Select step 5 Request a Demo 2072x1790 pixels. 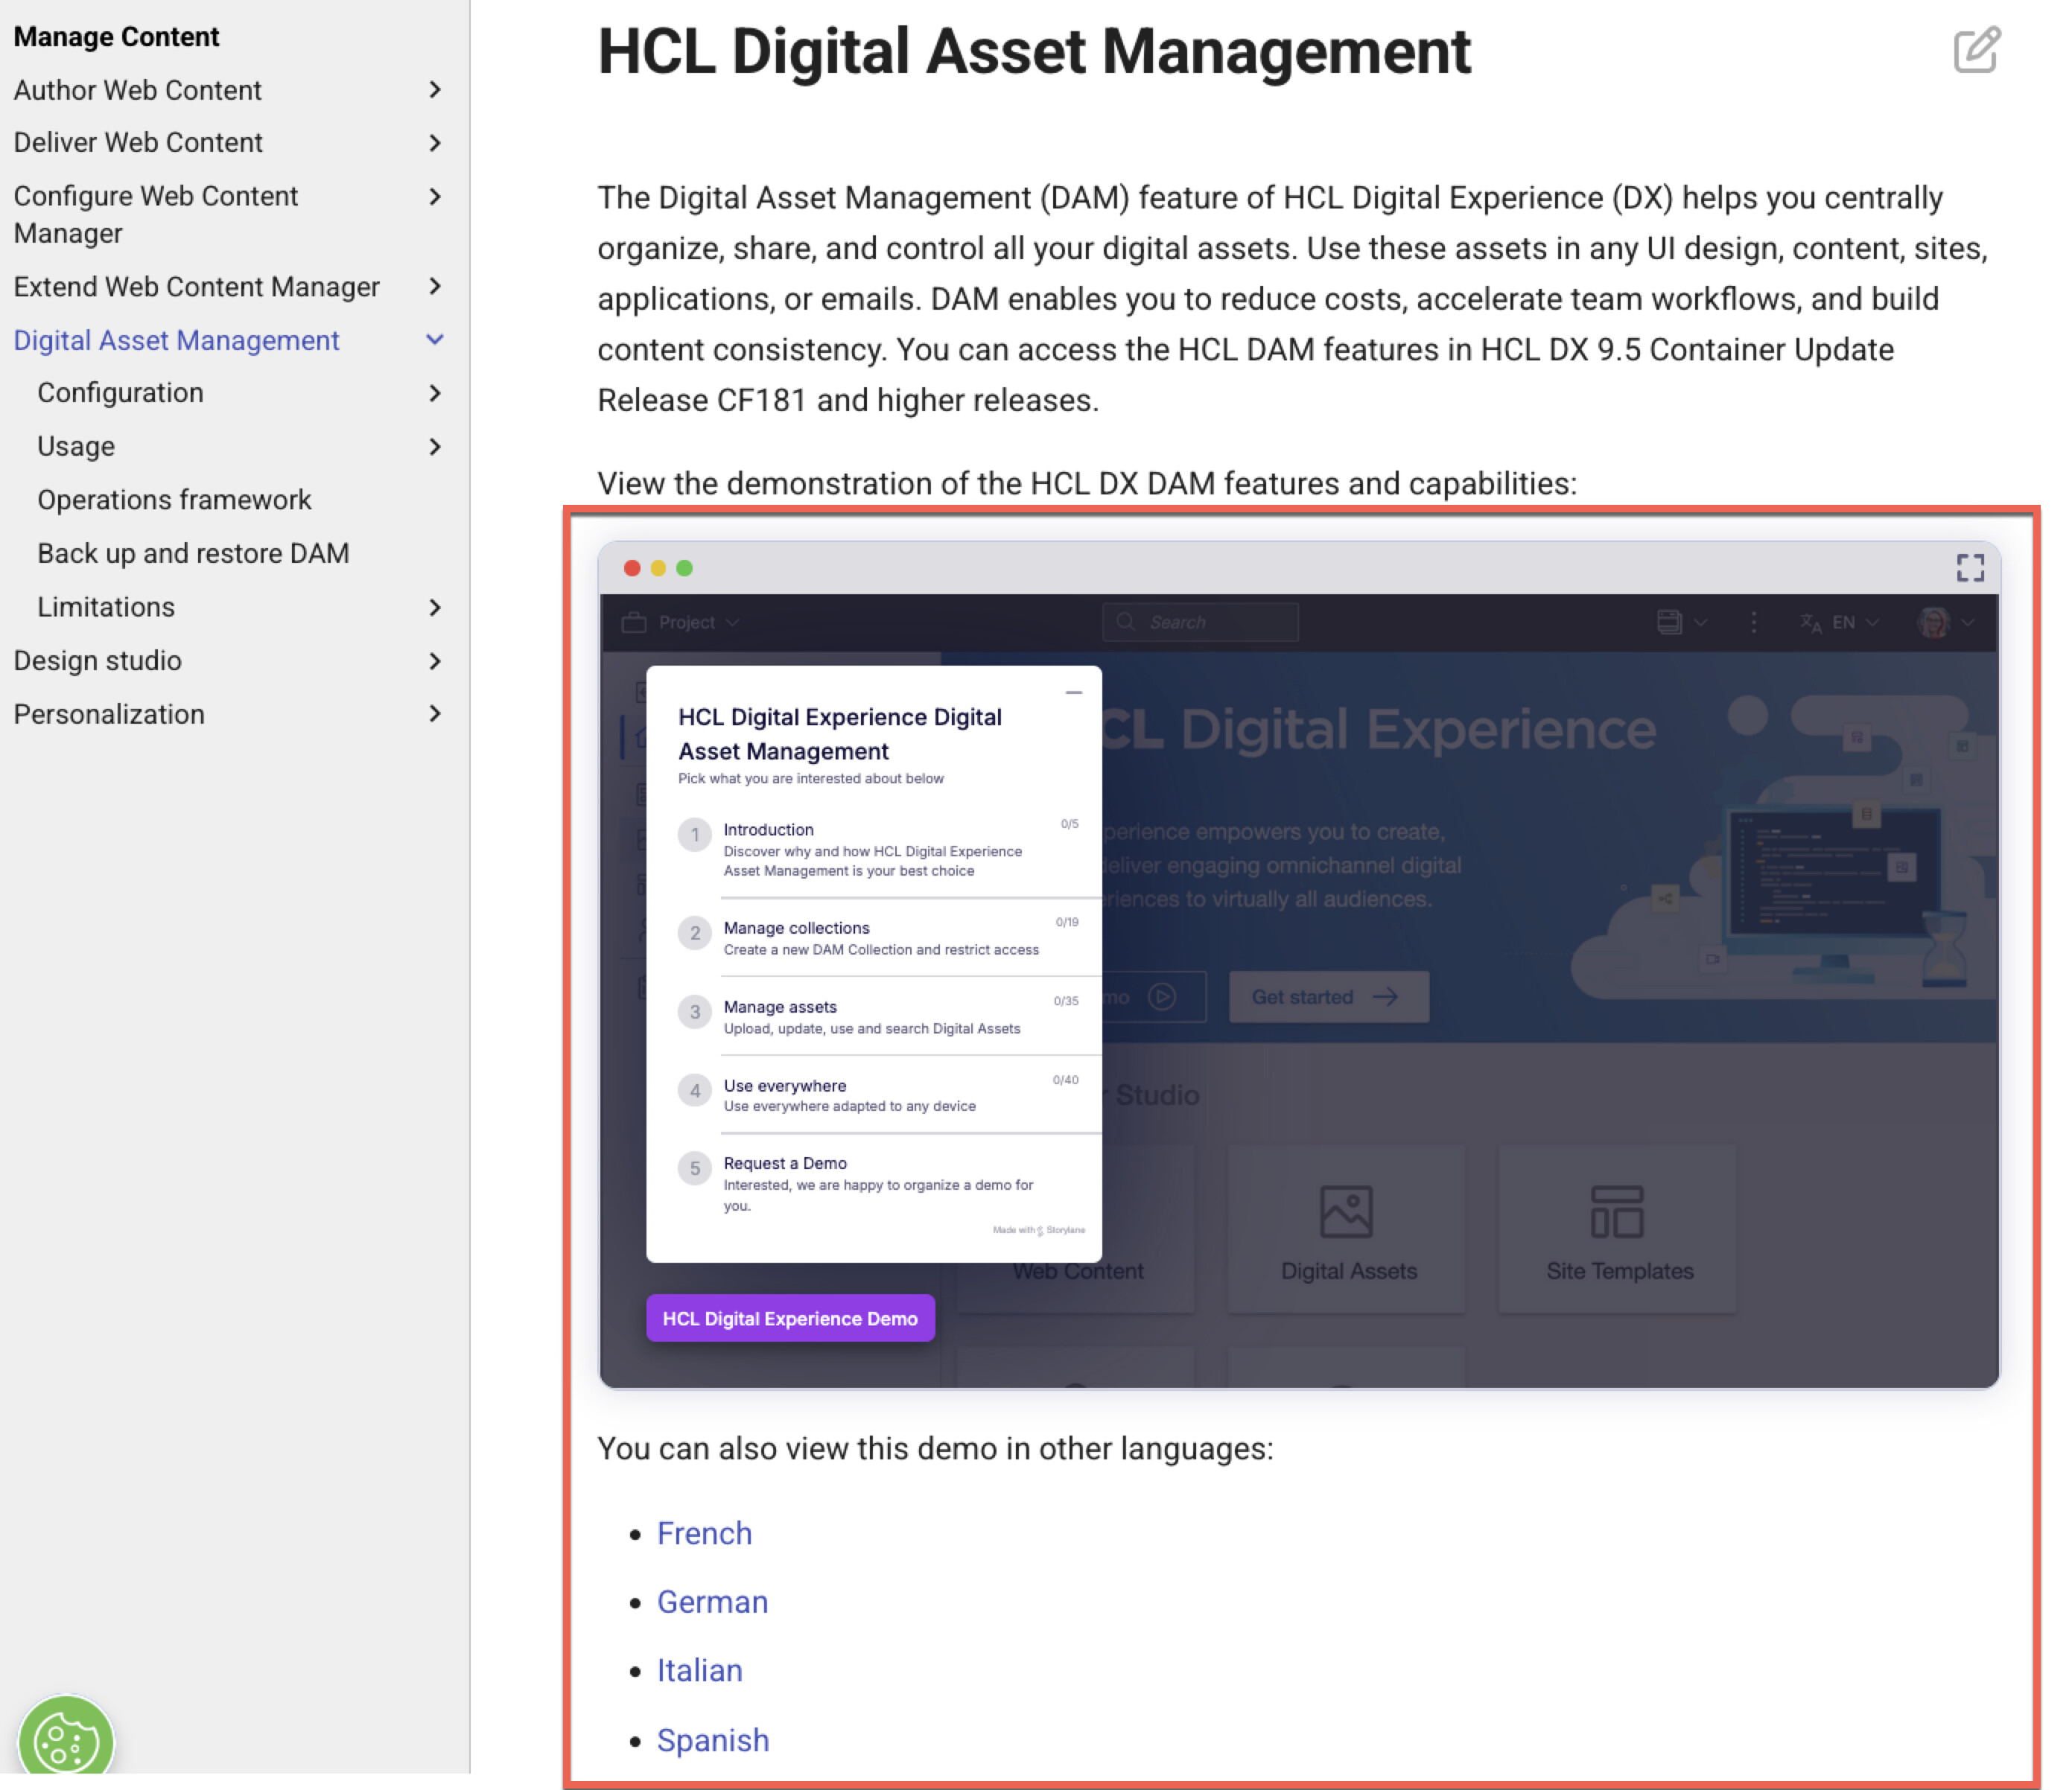point(785,1164)
